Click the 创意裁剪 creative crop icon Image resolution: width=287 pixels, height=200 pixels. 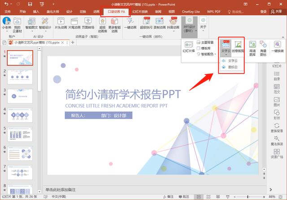[238, 47]
